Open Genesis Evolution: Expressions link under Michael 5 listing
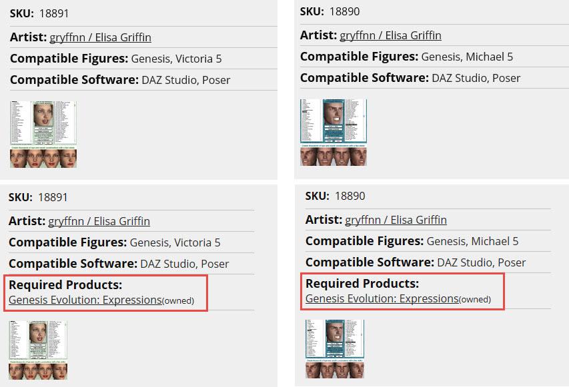This screenshot has width=569, height=387. (382, 299)
